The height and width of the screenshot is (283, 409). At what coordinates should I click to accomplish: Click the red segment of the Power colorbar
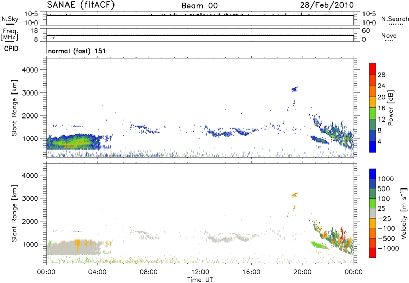pyautogui.click(x=373, y=68)
